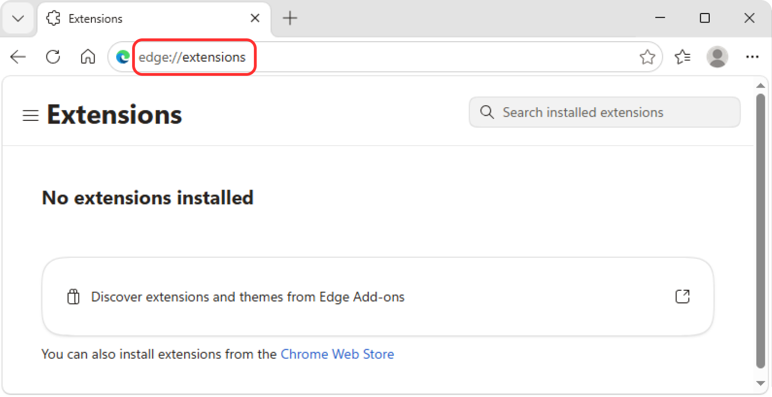Close the Extensions tab
This screenshot has height=397, width=772.
[255, 18]
